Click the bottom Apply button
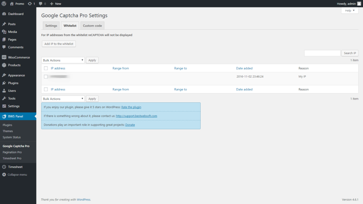This screenshot has width=363, height=204. [92, 99]
